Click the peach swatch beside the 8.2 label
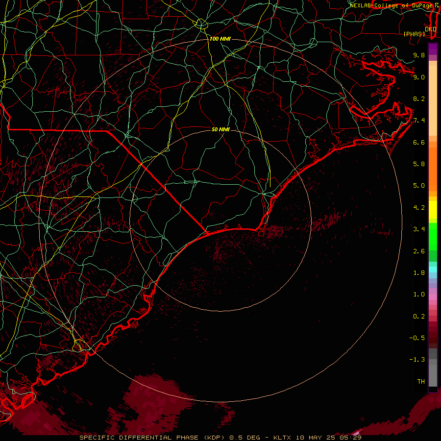 tap(433, 100)
